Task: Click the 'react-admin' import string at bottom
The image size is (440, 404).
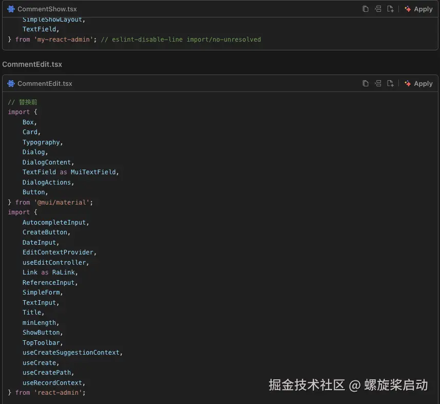Action: click(x=58, y=393)
